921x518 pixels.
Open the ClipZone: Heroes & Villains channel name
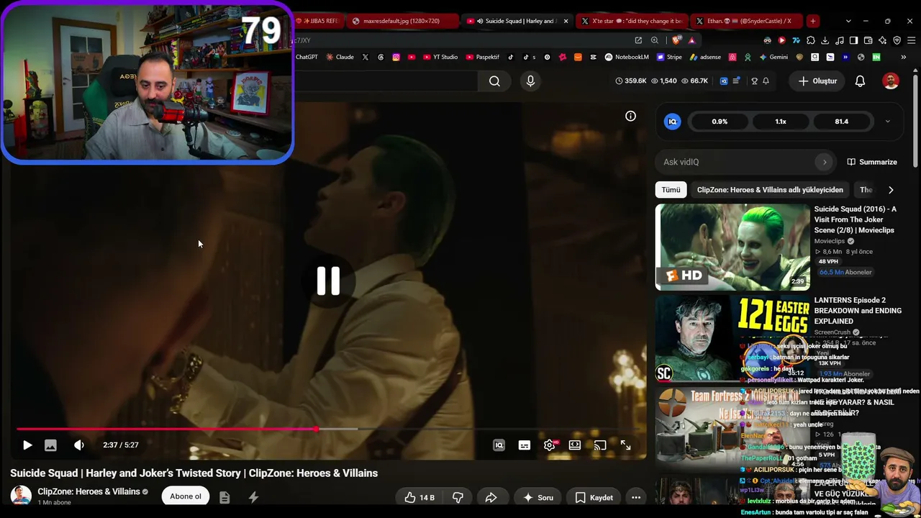coord(89,491)
